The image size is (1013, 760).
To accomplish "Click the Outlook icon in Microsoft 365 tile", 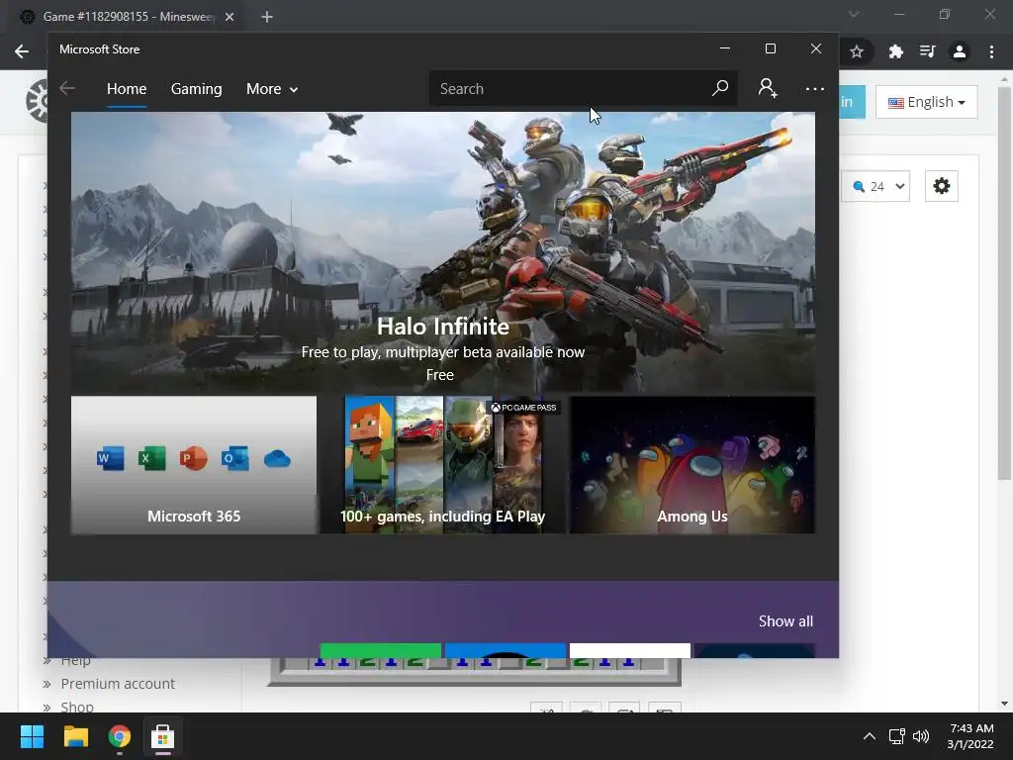I will pos(235,459).
